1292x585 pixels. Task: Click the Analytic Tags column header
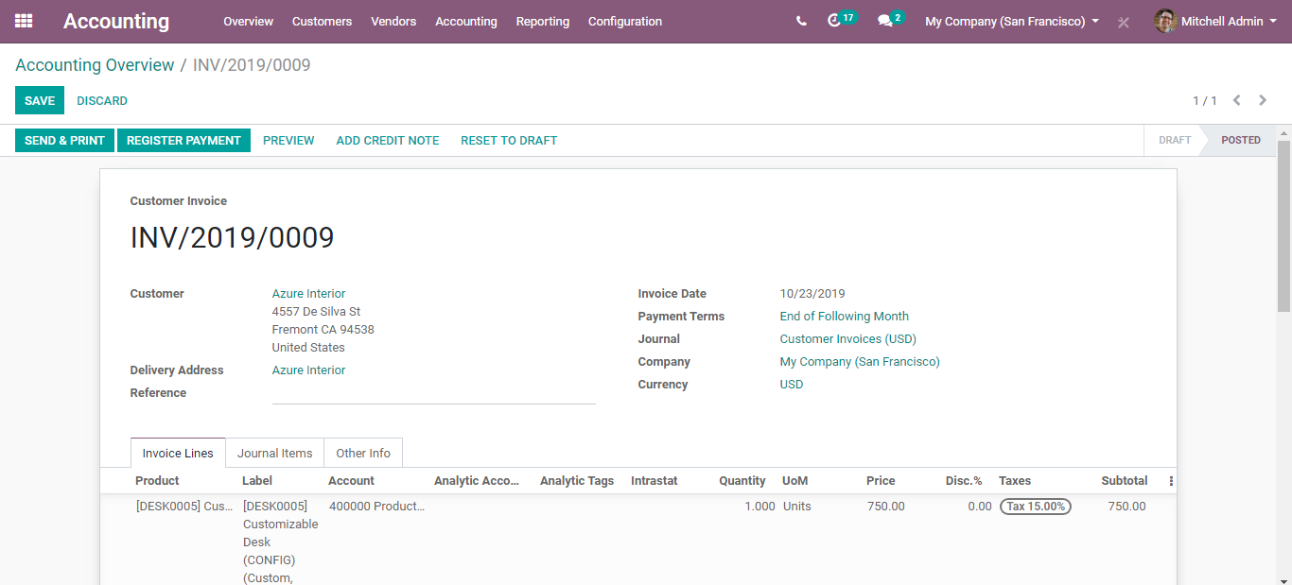tap(577, 481)
